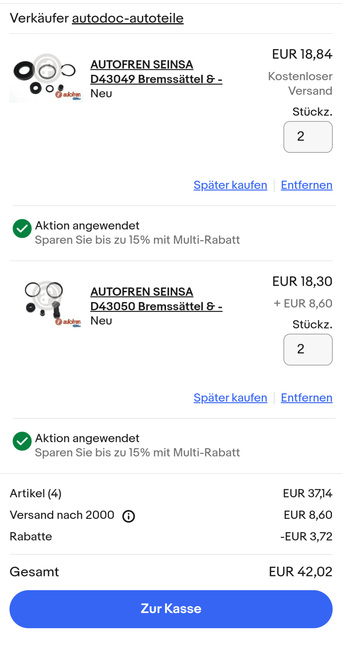
Task: Click the green checkmark icon under D43050
Action: click(22, 441)
